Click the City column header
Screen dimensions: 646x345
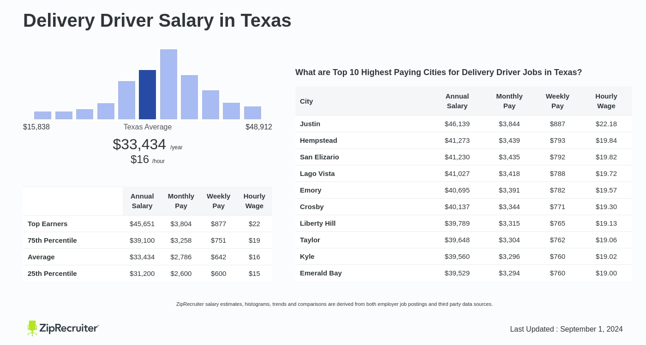click(306, 101)
